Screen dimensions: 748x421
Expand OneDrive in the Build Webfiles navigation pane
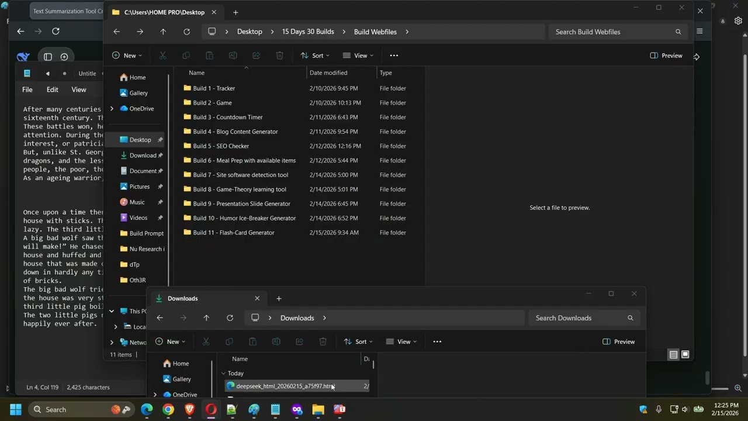(112, 109)
